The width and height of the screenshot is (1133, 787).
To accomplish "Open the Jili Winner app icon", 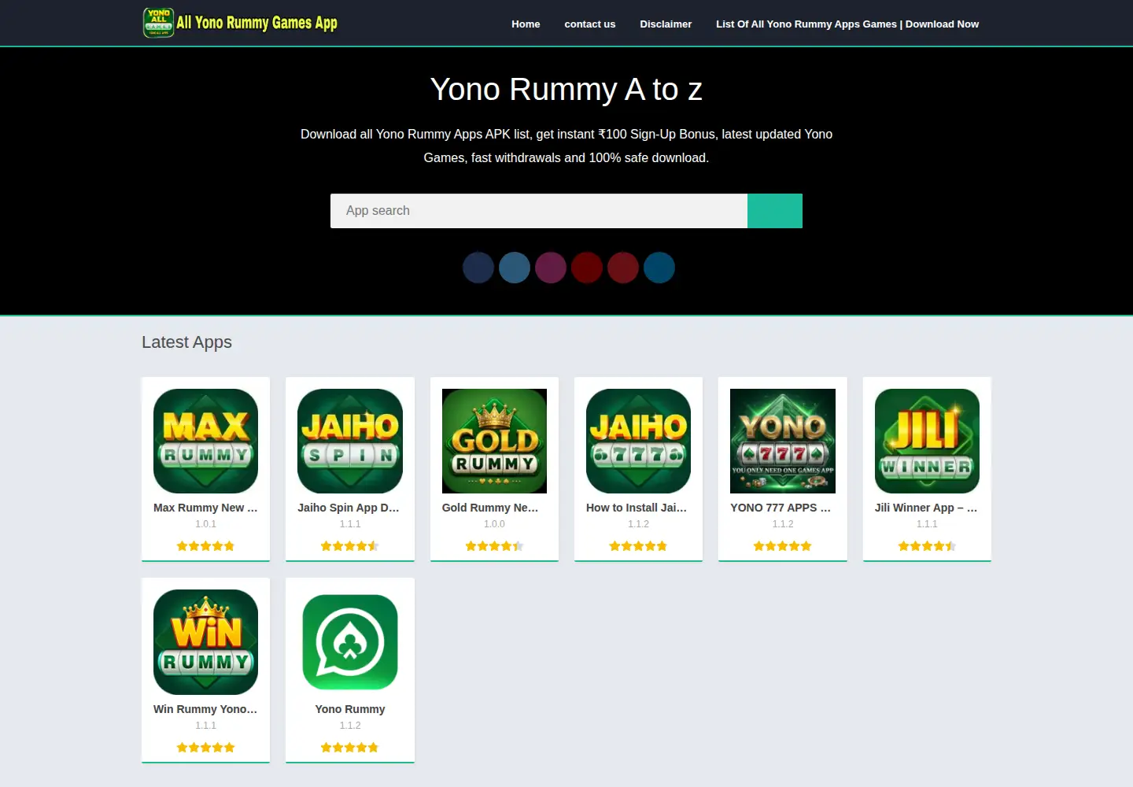I will click(x=927, y=441).
